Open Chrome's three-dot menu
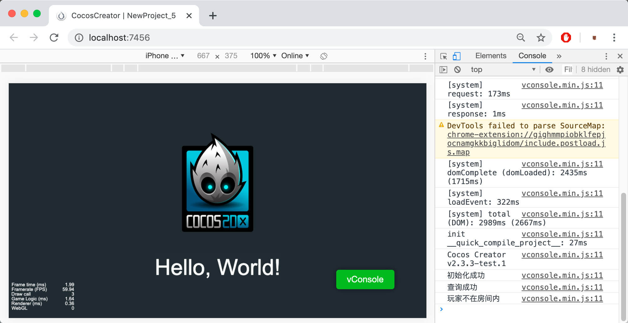The image size is (628, 323). (x=614, y=38)
